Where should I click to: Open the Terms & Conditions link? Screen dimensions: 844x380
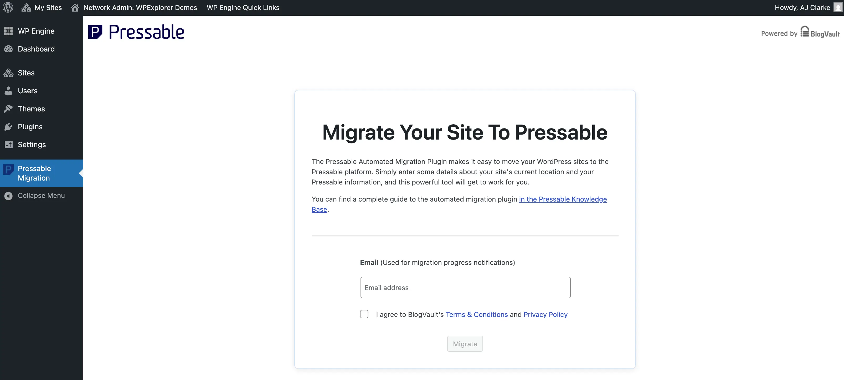(x=476, y=315)
